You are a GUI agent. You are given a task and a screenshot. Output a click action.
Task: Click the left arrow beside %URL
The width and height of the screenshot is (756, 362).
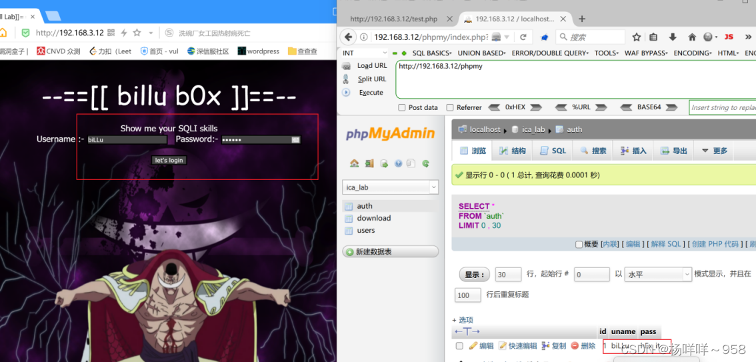click(561, 107)
